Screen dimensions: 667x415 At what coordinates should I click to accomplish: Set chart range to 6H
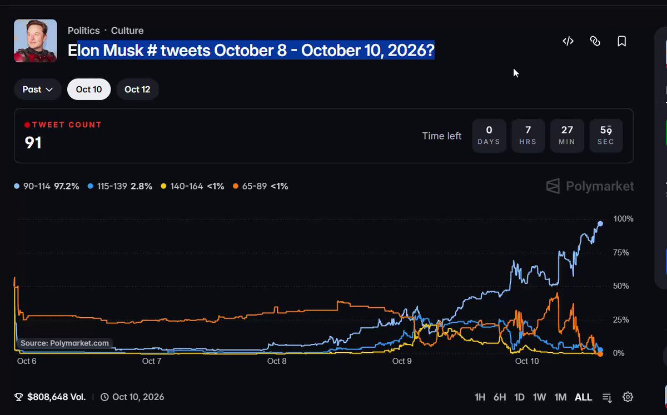(499, 397)
